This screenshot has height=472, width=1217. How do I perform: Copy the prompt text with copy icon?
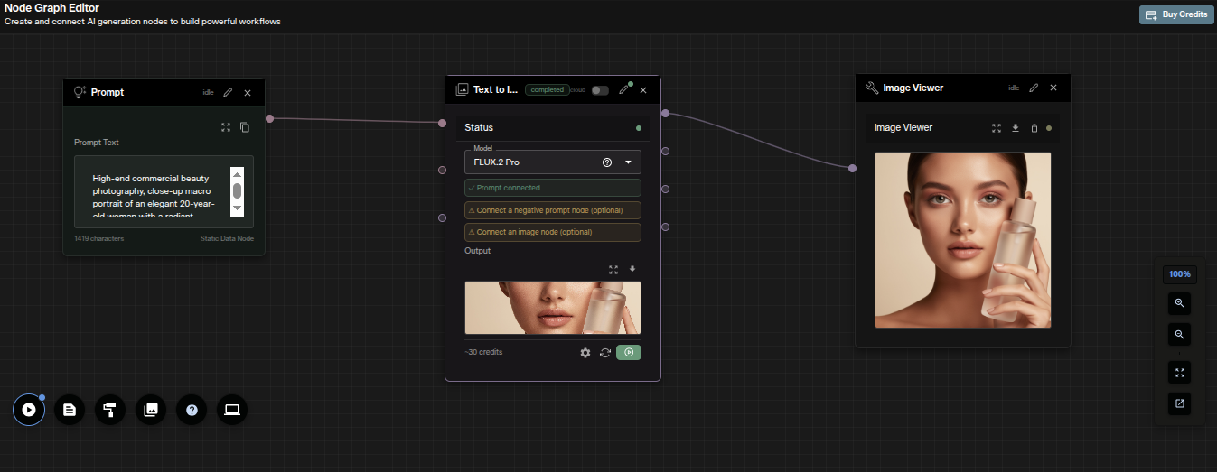[x=245, y=127]
